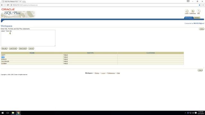Click the Help question mark icon
Image resolution: width=205 pixels, height=115 pixels.
[x=198, y=11]
